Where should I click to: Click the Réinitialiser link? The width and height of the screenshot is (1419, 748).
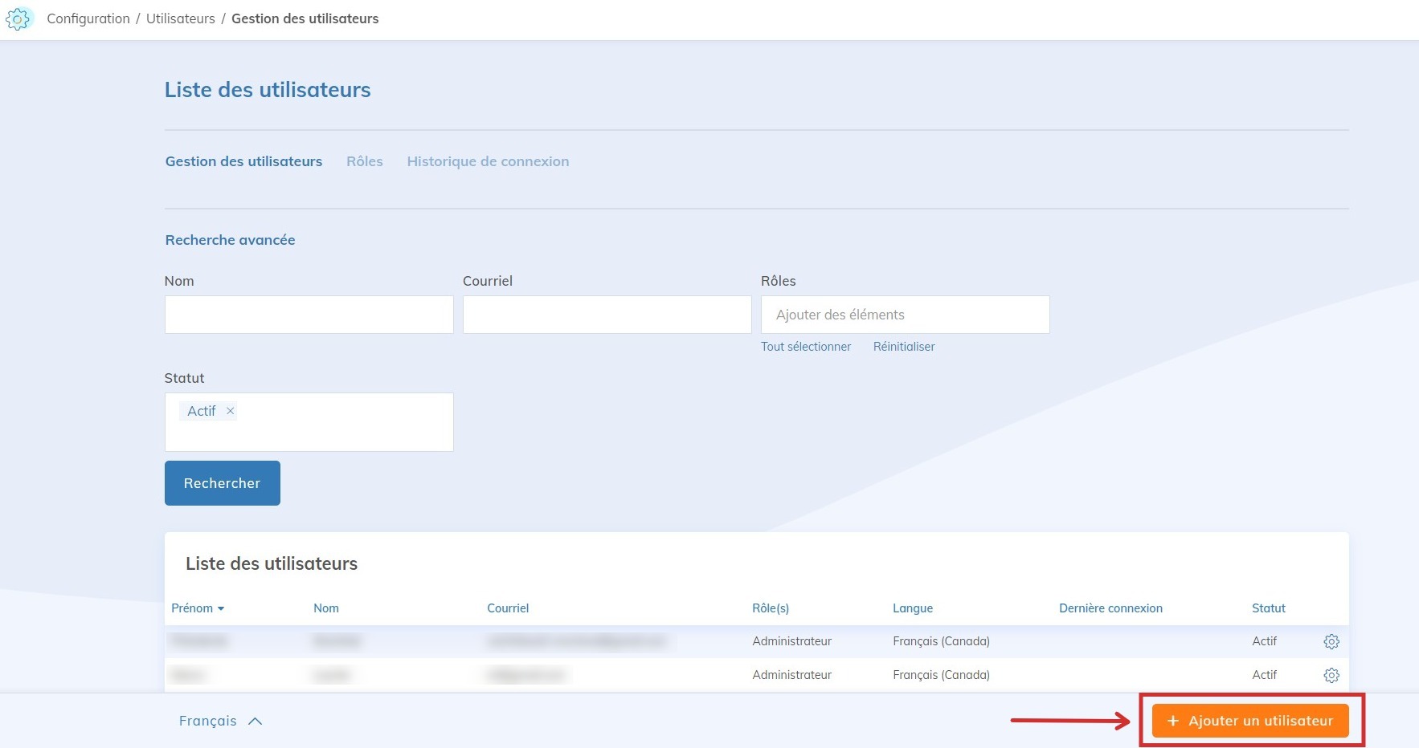tap(903, 347)
